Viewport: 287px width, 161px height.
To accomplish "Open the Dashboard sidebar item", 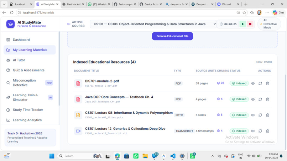I will (30, 40).
